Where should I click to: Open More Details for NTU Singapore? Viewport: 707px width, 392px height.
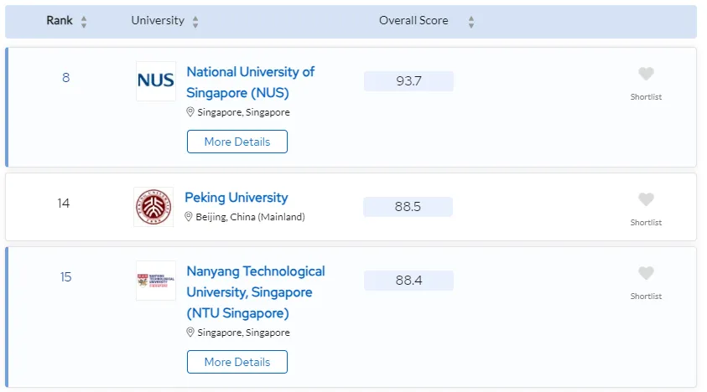click(x=237, y=362)
